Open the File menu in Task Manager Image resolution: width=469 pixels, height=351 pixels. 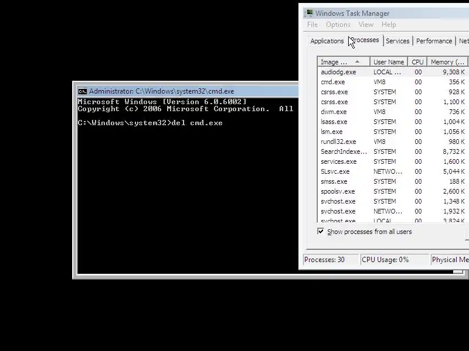click(312, 25)
